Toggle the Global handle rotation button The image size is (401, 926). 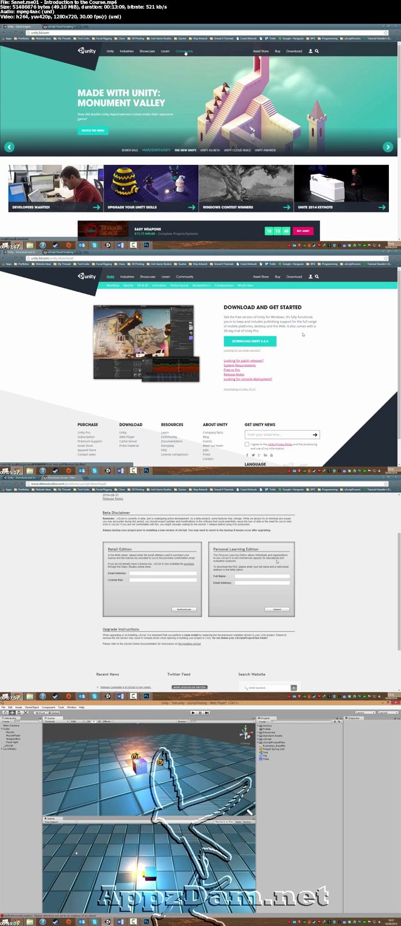tap(53, 713)
